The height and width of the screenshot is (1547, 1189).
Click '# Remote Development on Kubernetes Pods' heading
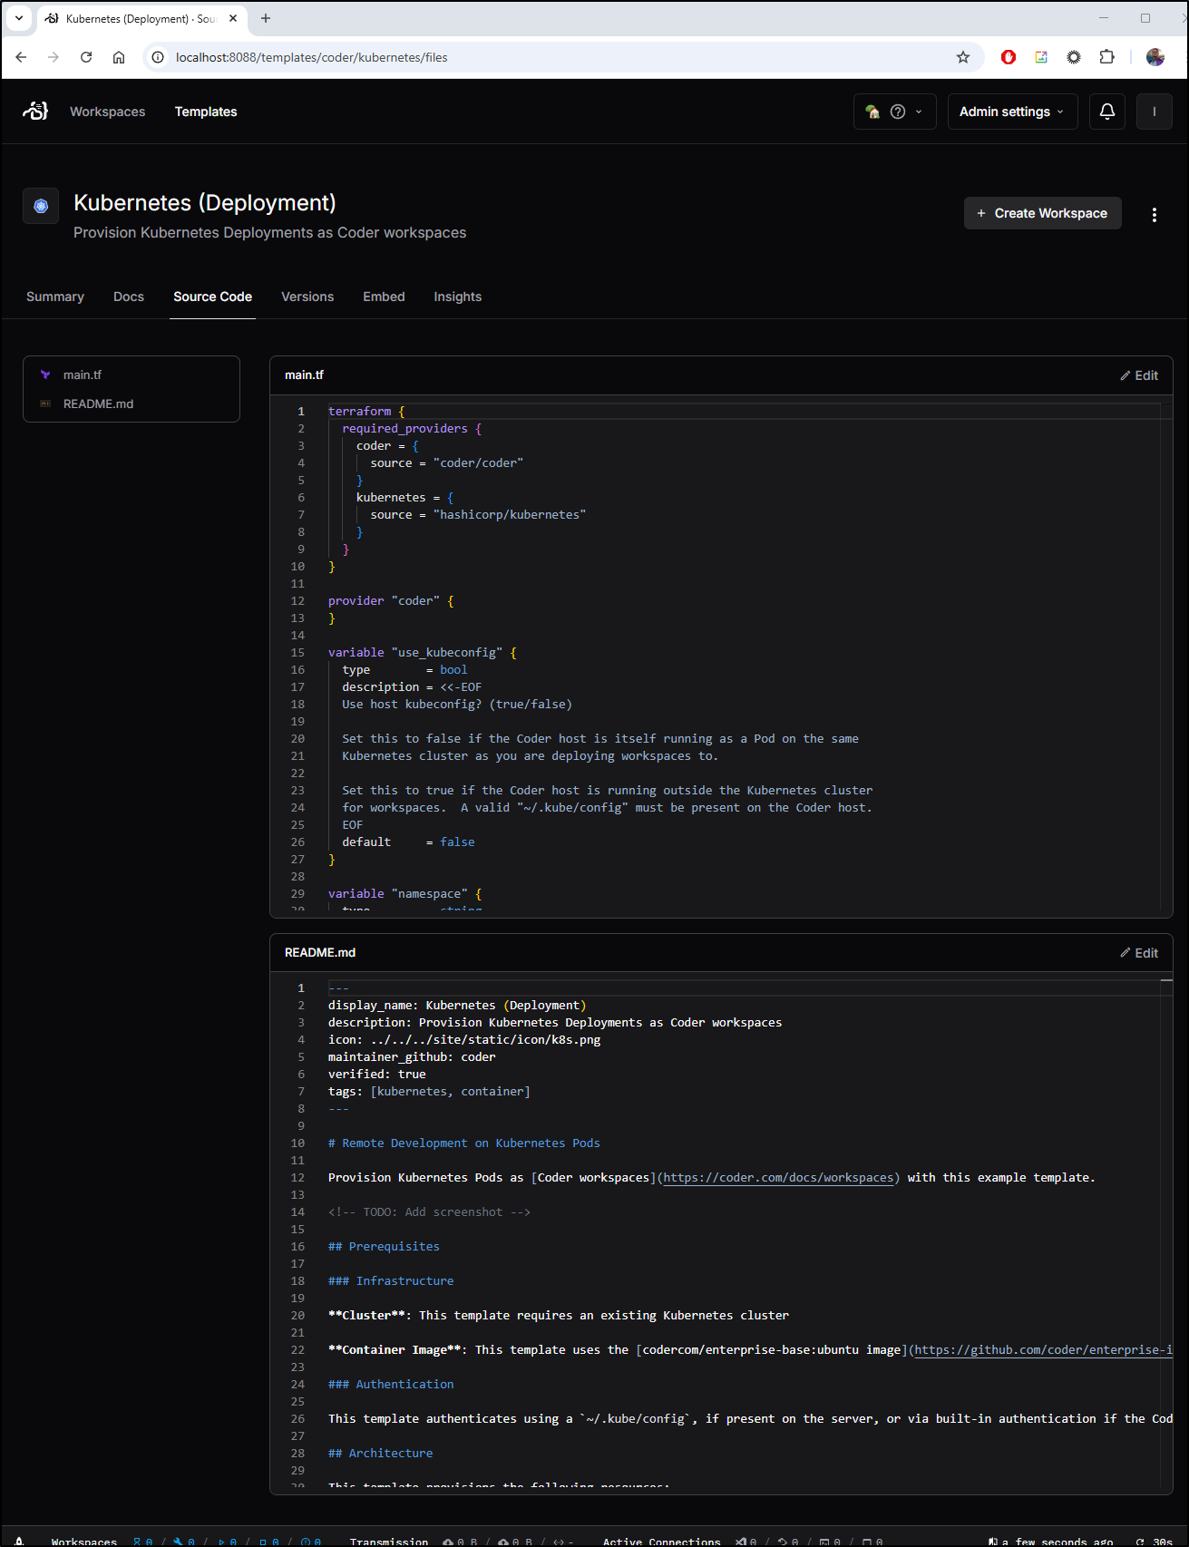(x=463, y=1143)
